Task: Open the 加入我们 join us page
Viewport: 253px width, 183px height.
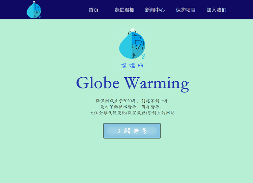Action: coord(216,10)
